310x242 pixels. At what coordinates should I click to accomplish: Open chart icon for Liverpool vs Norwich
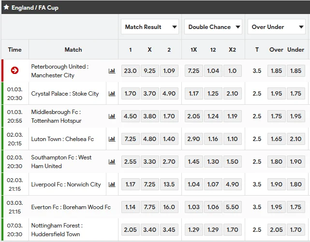112,185
